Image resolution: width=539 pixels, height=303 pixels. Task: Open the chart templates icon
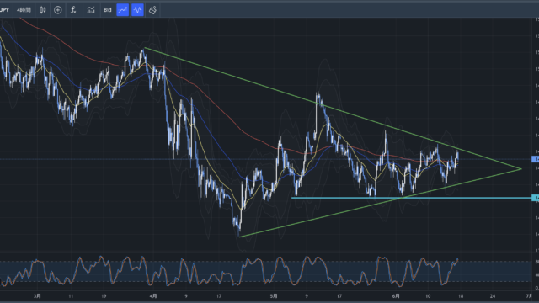tap(91, 10)
